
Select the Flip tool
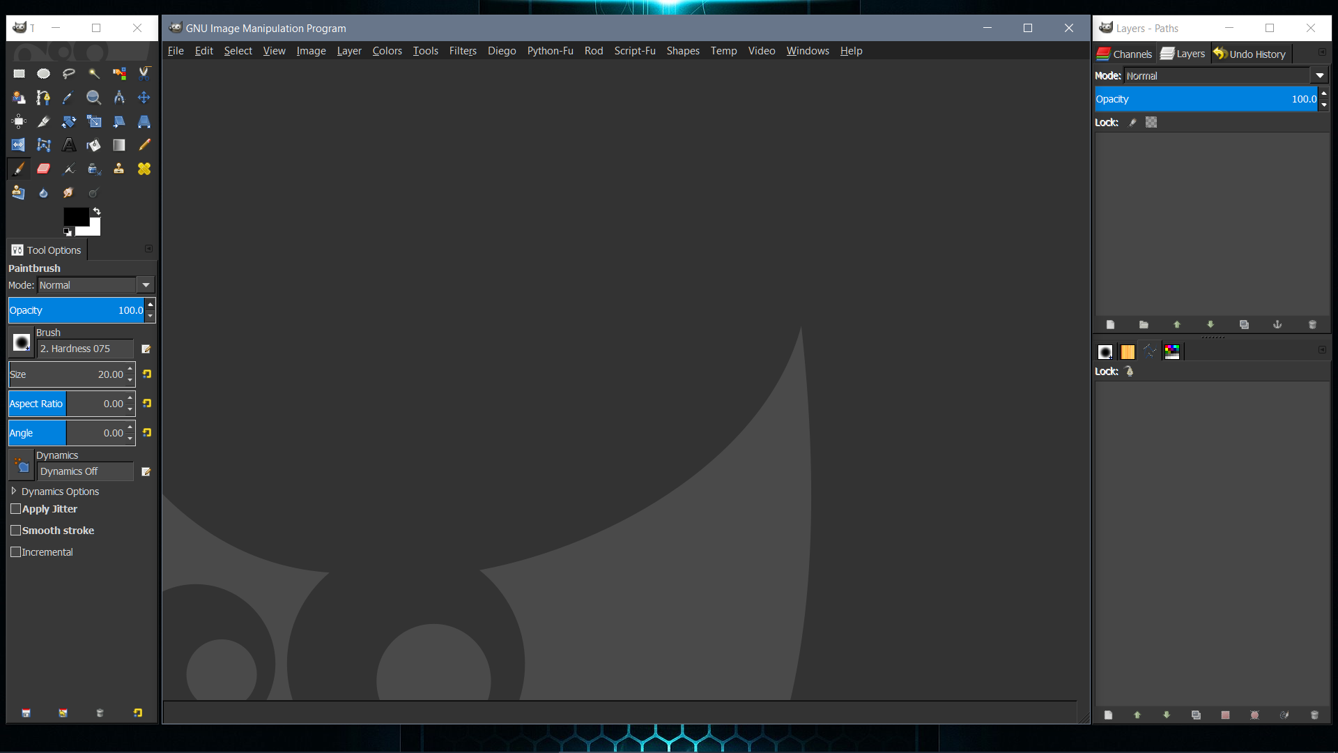19,145
